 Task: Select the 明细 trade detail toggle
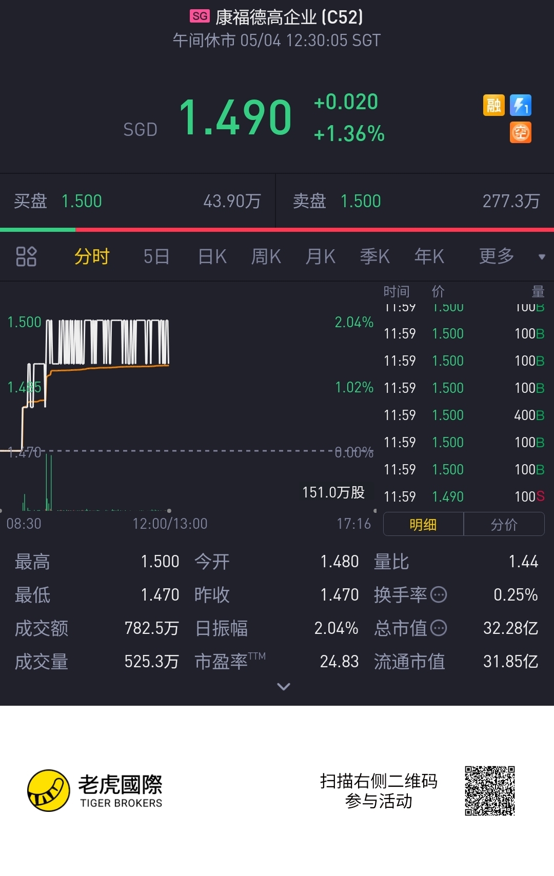tap(423, 524)
